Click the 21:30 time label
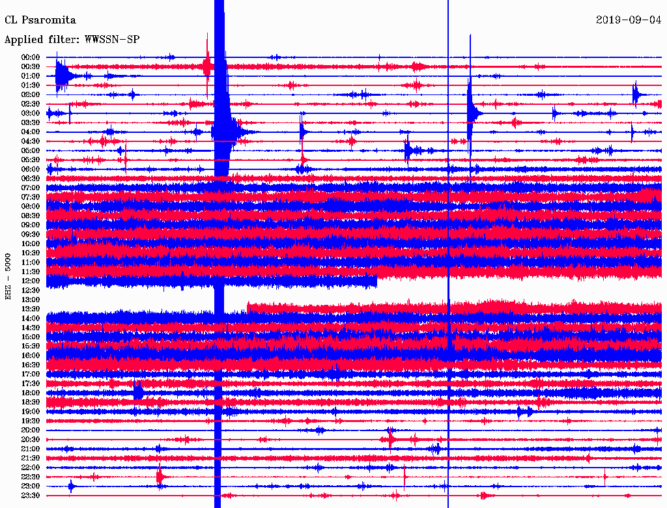The width and height of the screenshot is (667, 508). [x=31, y=459]
